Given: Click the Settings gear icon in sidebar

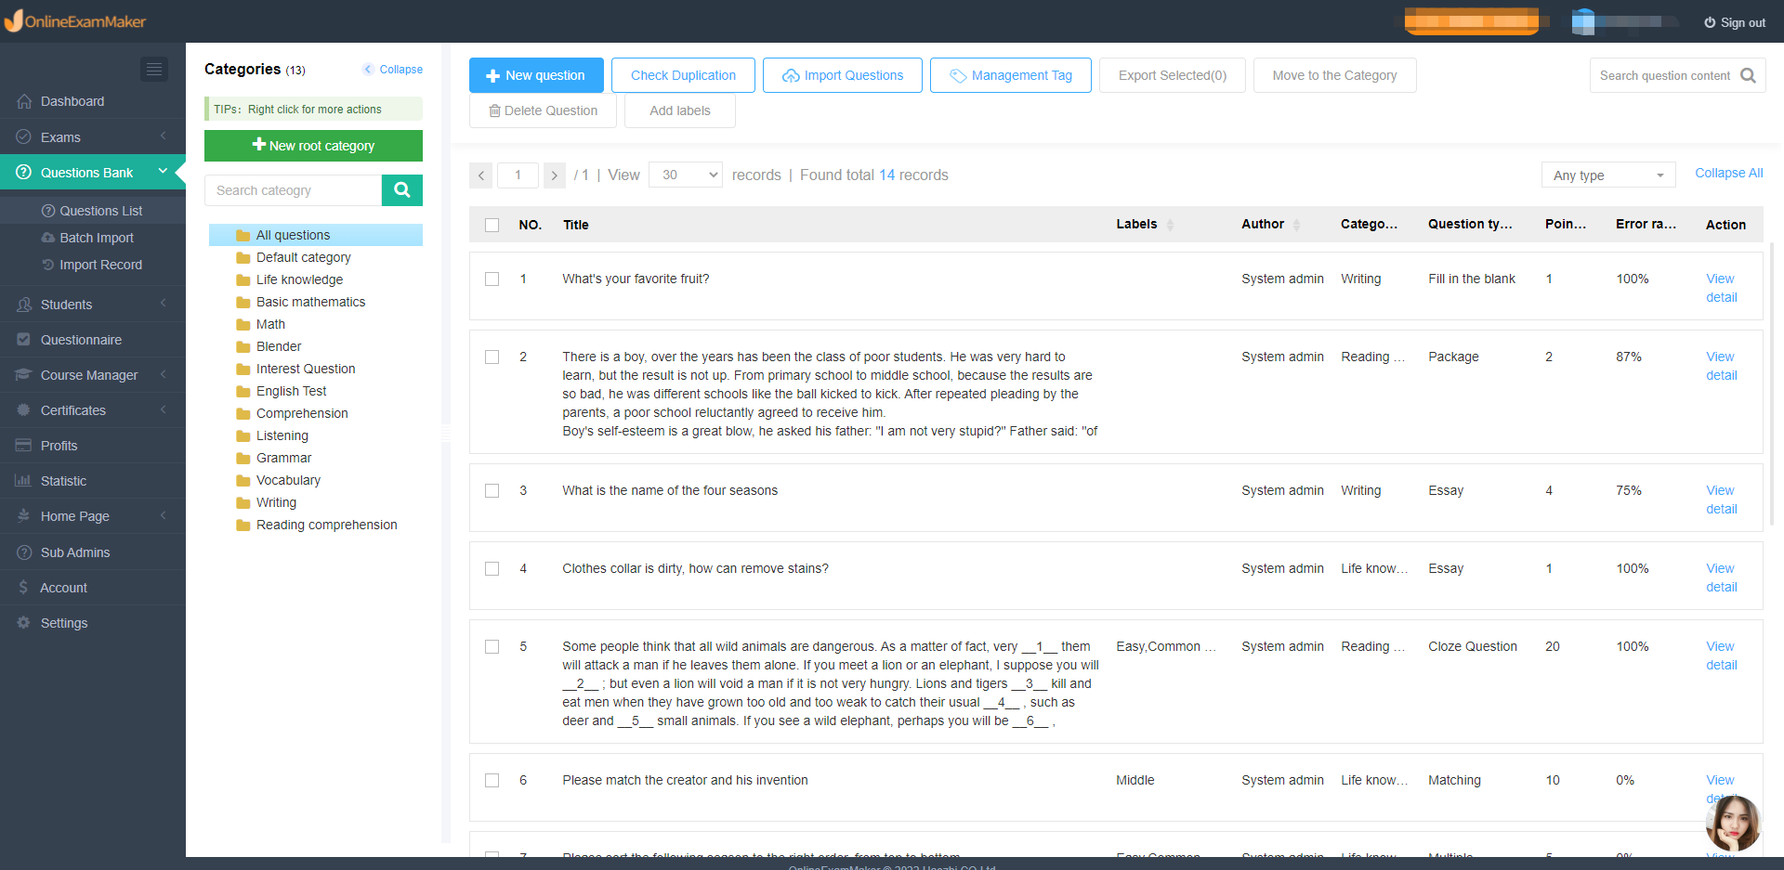Looking at the screenshot, I should coord(24,623).
